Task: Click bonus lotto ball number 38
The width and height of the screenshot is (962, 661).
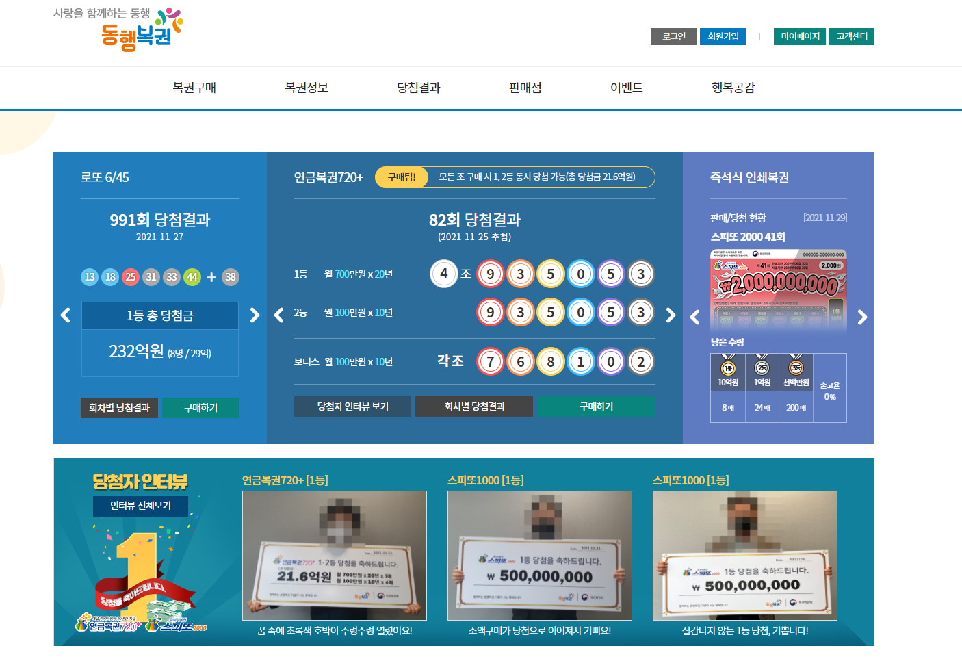Action: tap(231, 277)
